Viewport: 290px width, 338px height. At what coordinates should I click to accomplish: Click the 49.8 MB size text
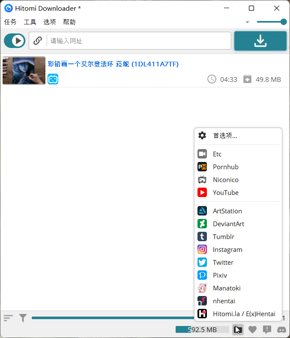coord(268,80)
